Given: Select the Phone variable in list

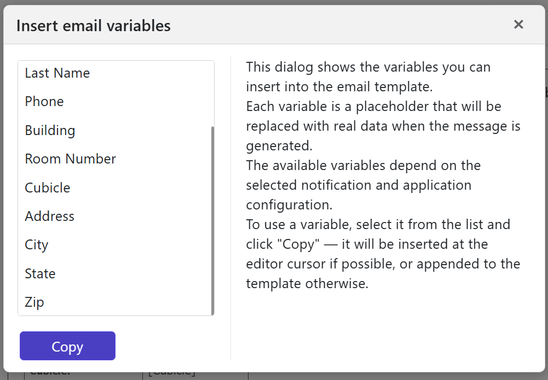Looking at the screenshot, I should pos(44,102).
